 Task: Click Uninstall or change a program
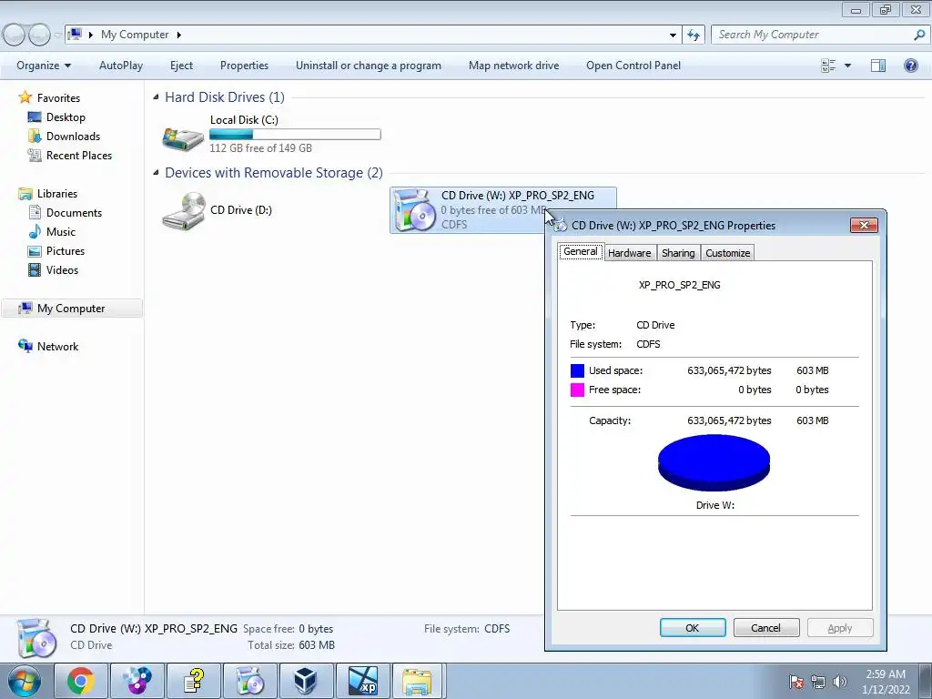369,66
